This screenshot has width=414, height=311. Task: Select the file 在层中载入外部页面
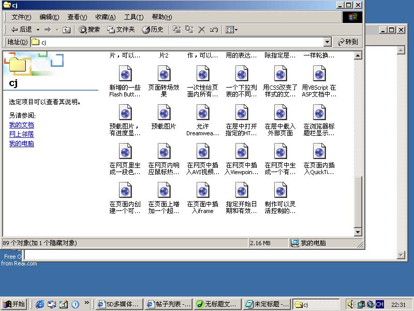(280, 120)
